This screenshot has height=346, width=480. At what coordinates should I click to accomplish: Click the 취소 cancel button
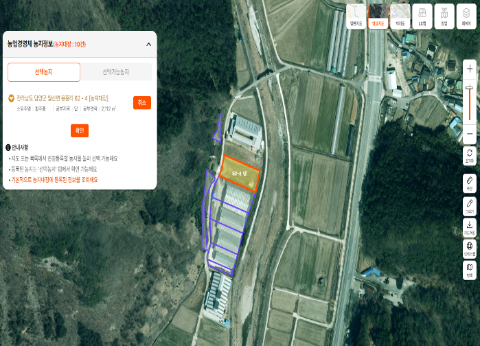[x=142, y=103]
